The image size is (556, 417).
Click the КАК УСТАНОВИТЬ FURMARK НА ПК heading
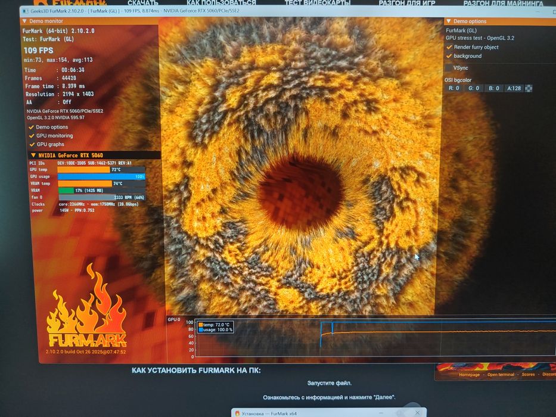click(196, 370)
